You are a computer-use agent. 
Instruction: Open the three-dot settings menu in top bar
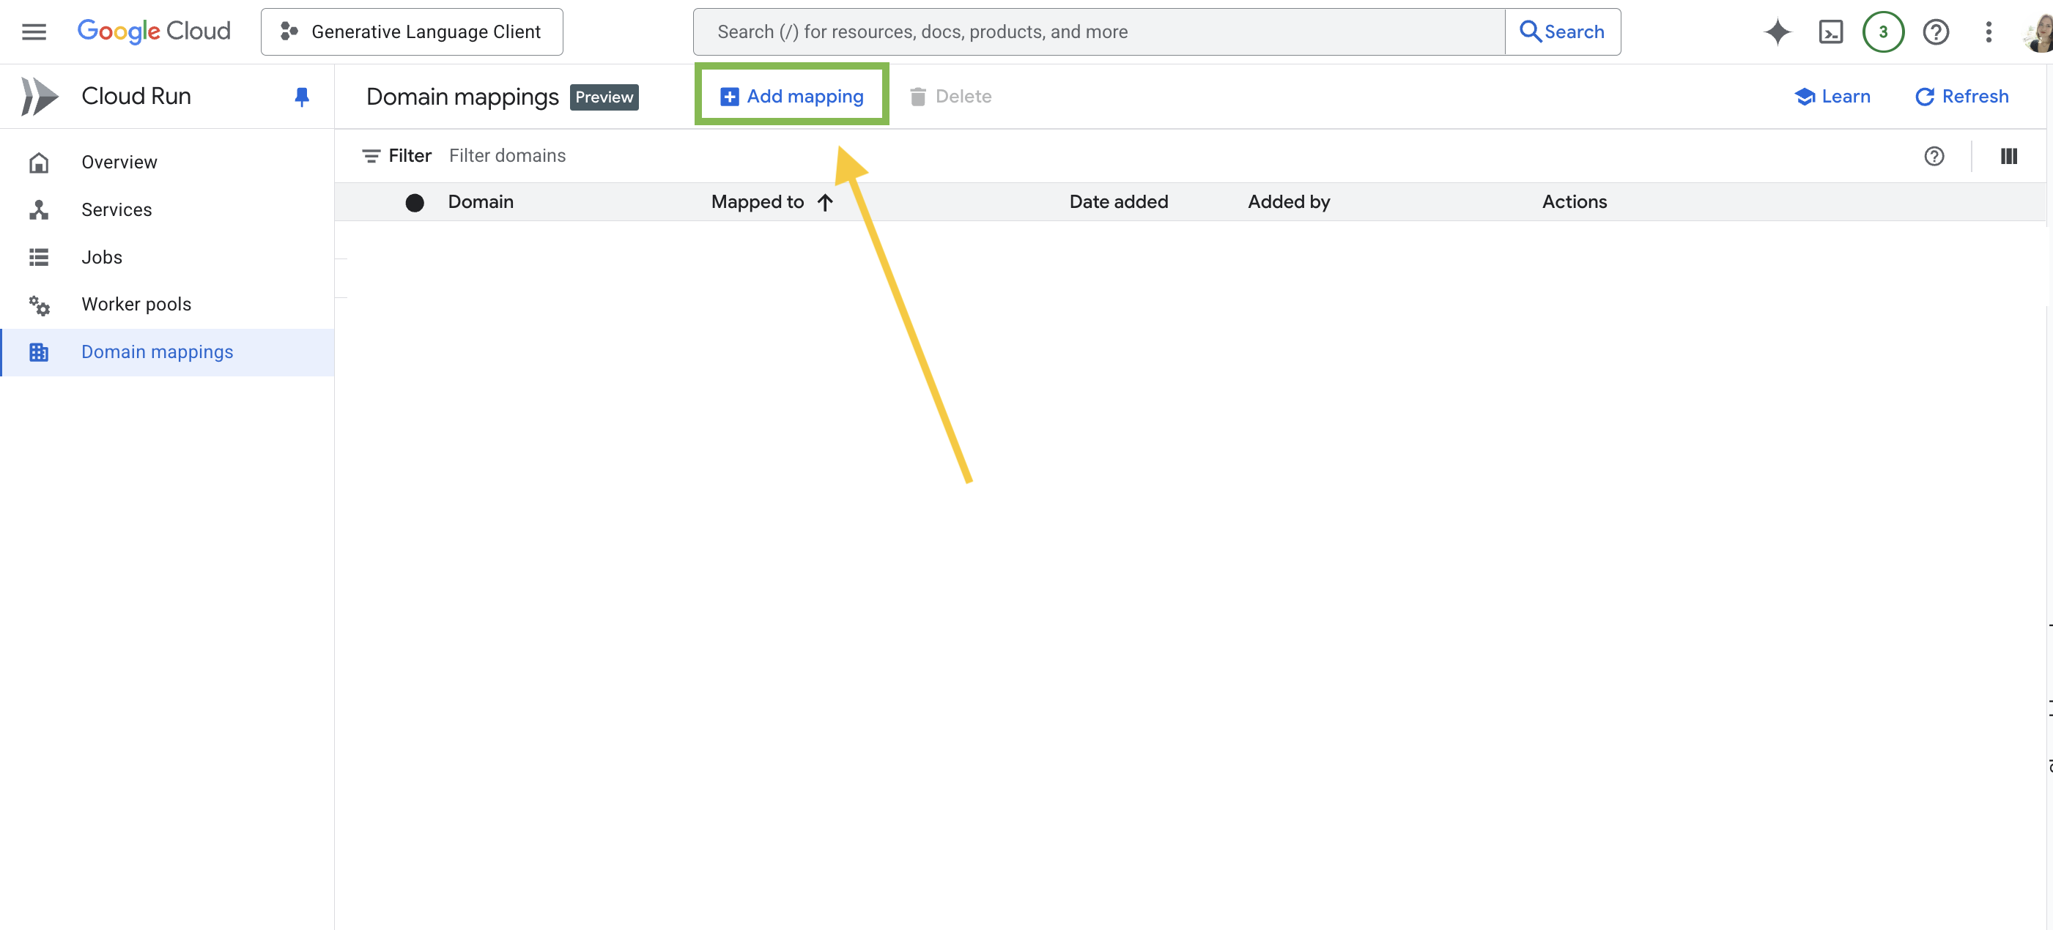(1988, 31)
